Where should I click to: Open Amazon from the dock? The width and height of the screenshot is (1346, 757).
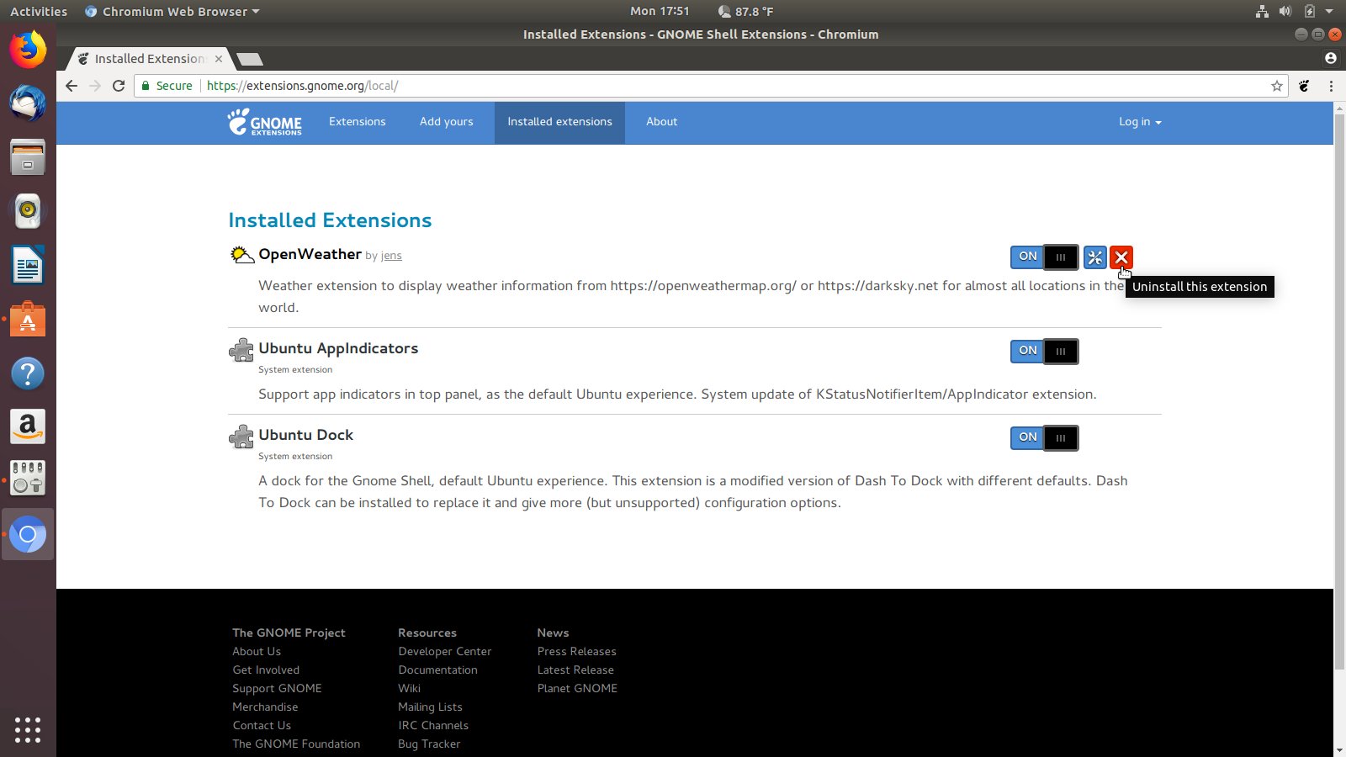pos(28,427)
